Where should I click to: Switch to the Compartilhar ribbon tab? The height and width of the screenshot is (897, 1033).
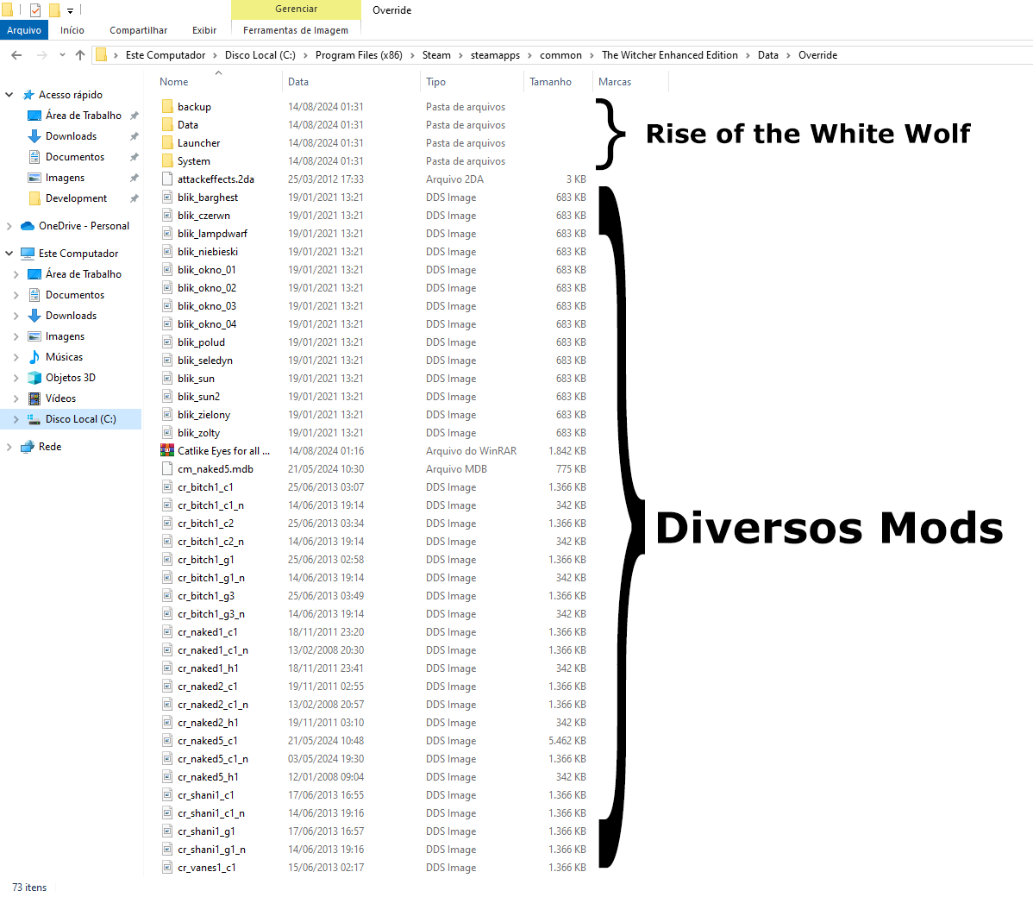138,30
